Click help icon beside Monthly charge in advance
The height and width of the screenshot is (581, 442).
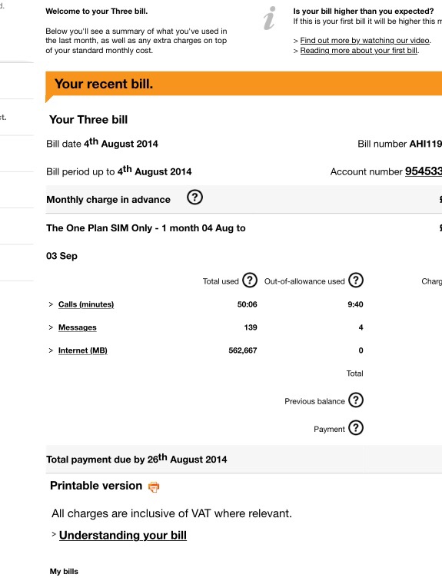(194, 198)
